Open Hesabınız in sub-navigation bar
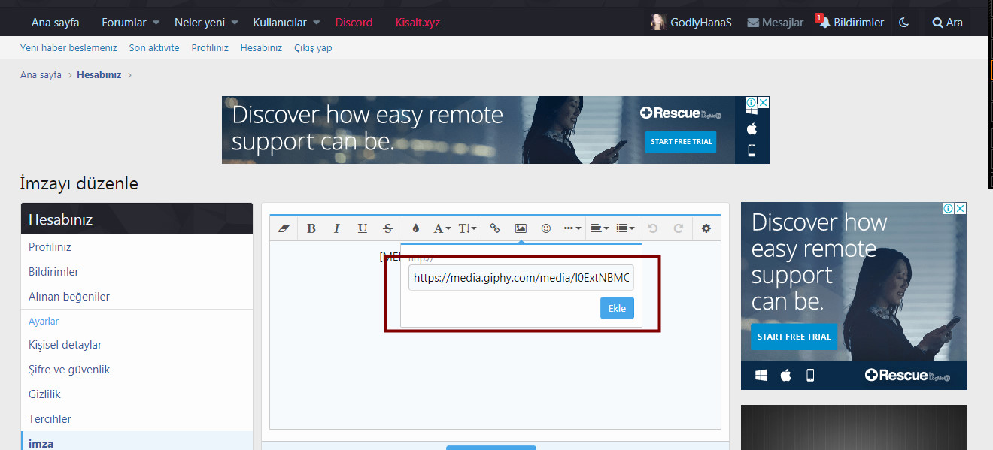The height and width of the screenshot is (450, 993). 261,47
